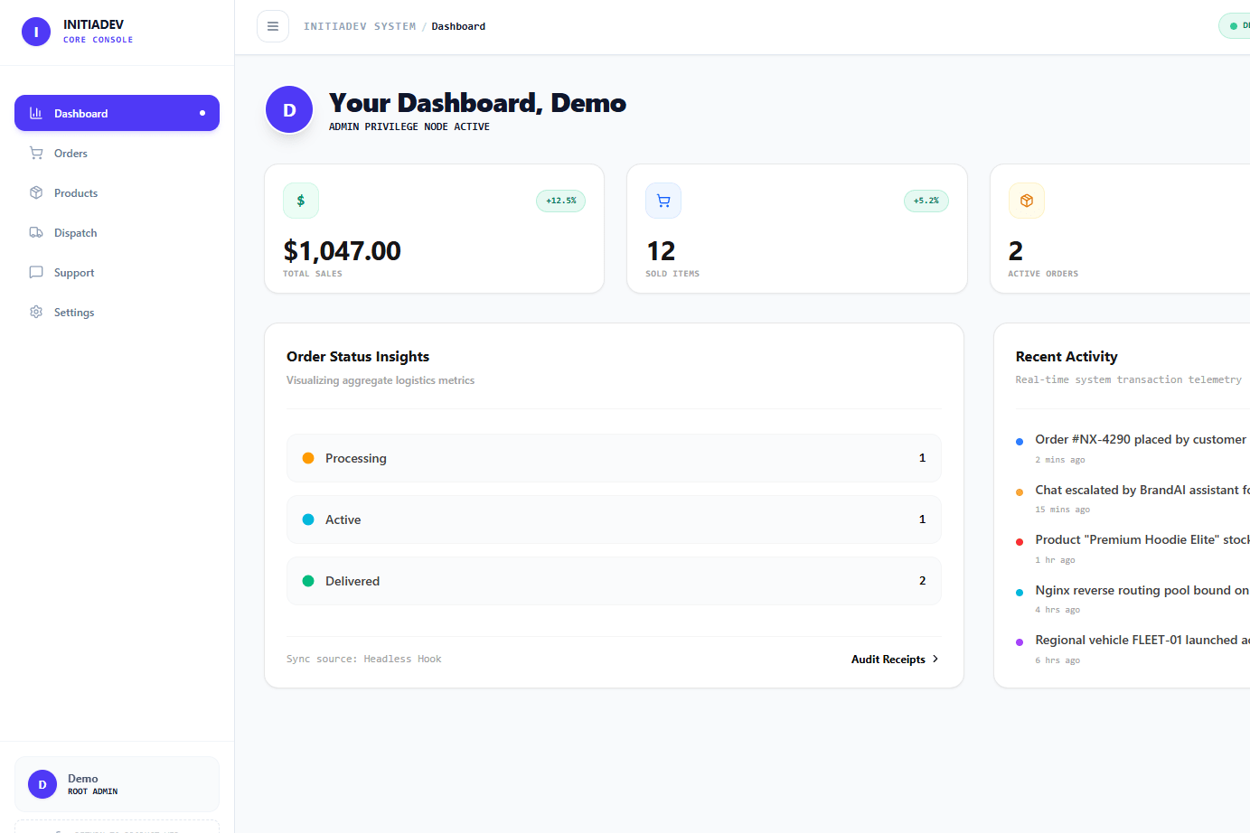
Task: Click the INITIADEV logo circle
Action: pos(36,32)
